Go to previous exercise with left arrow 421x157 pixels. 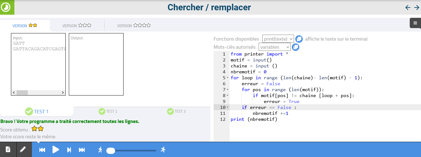(408, 7)
